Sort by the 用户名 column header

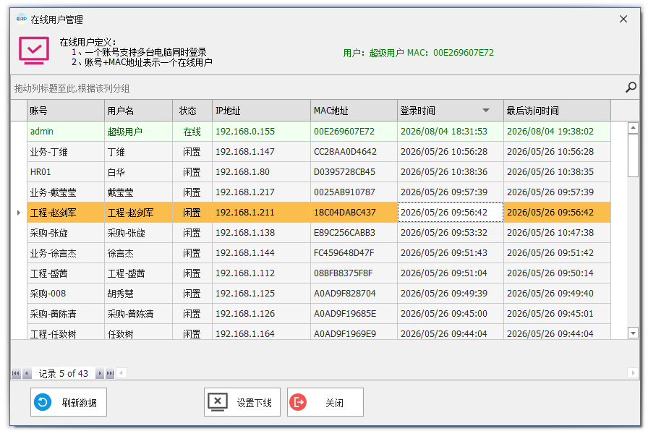(x=138, y=111)
